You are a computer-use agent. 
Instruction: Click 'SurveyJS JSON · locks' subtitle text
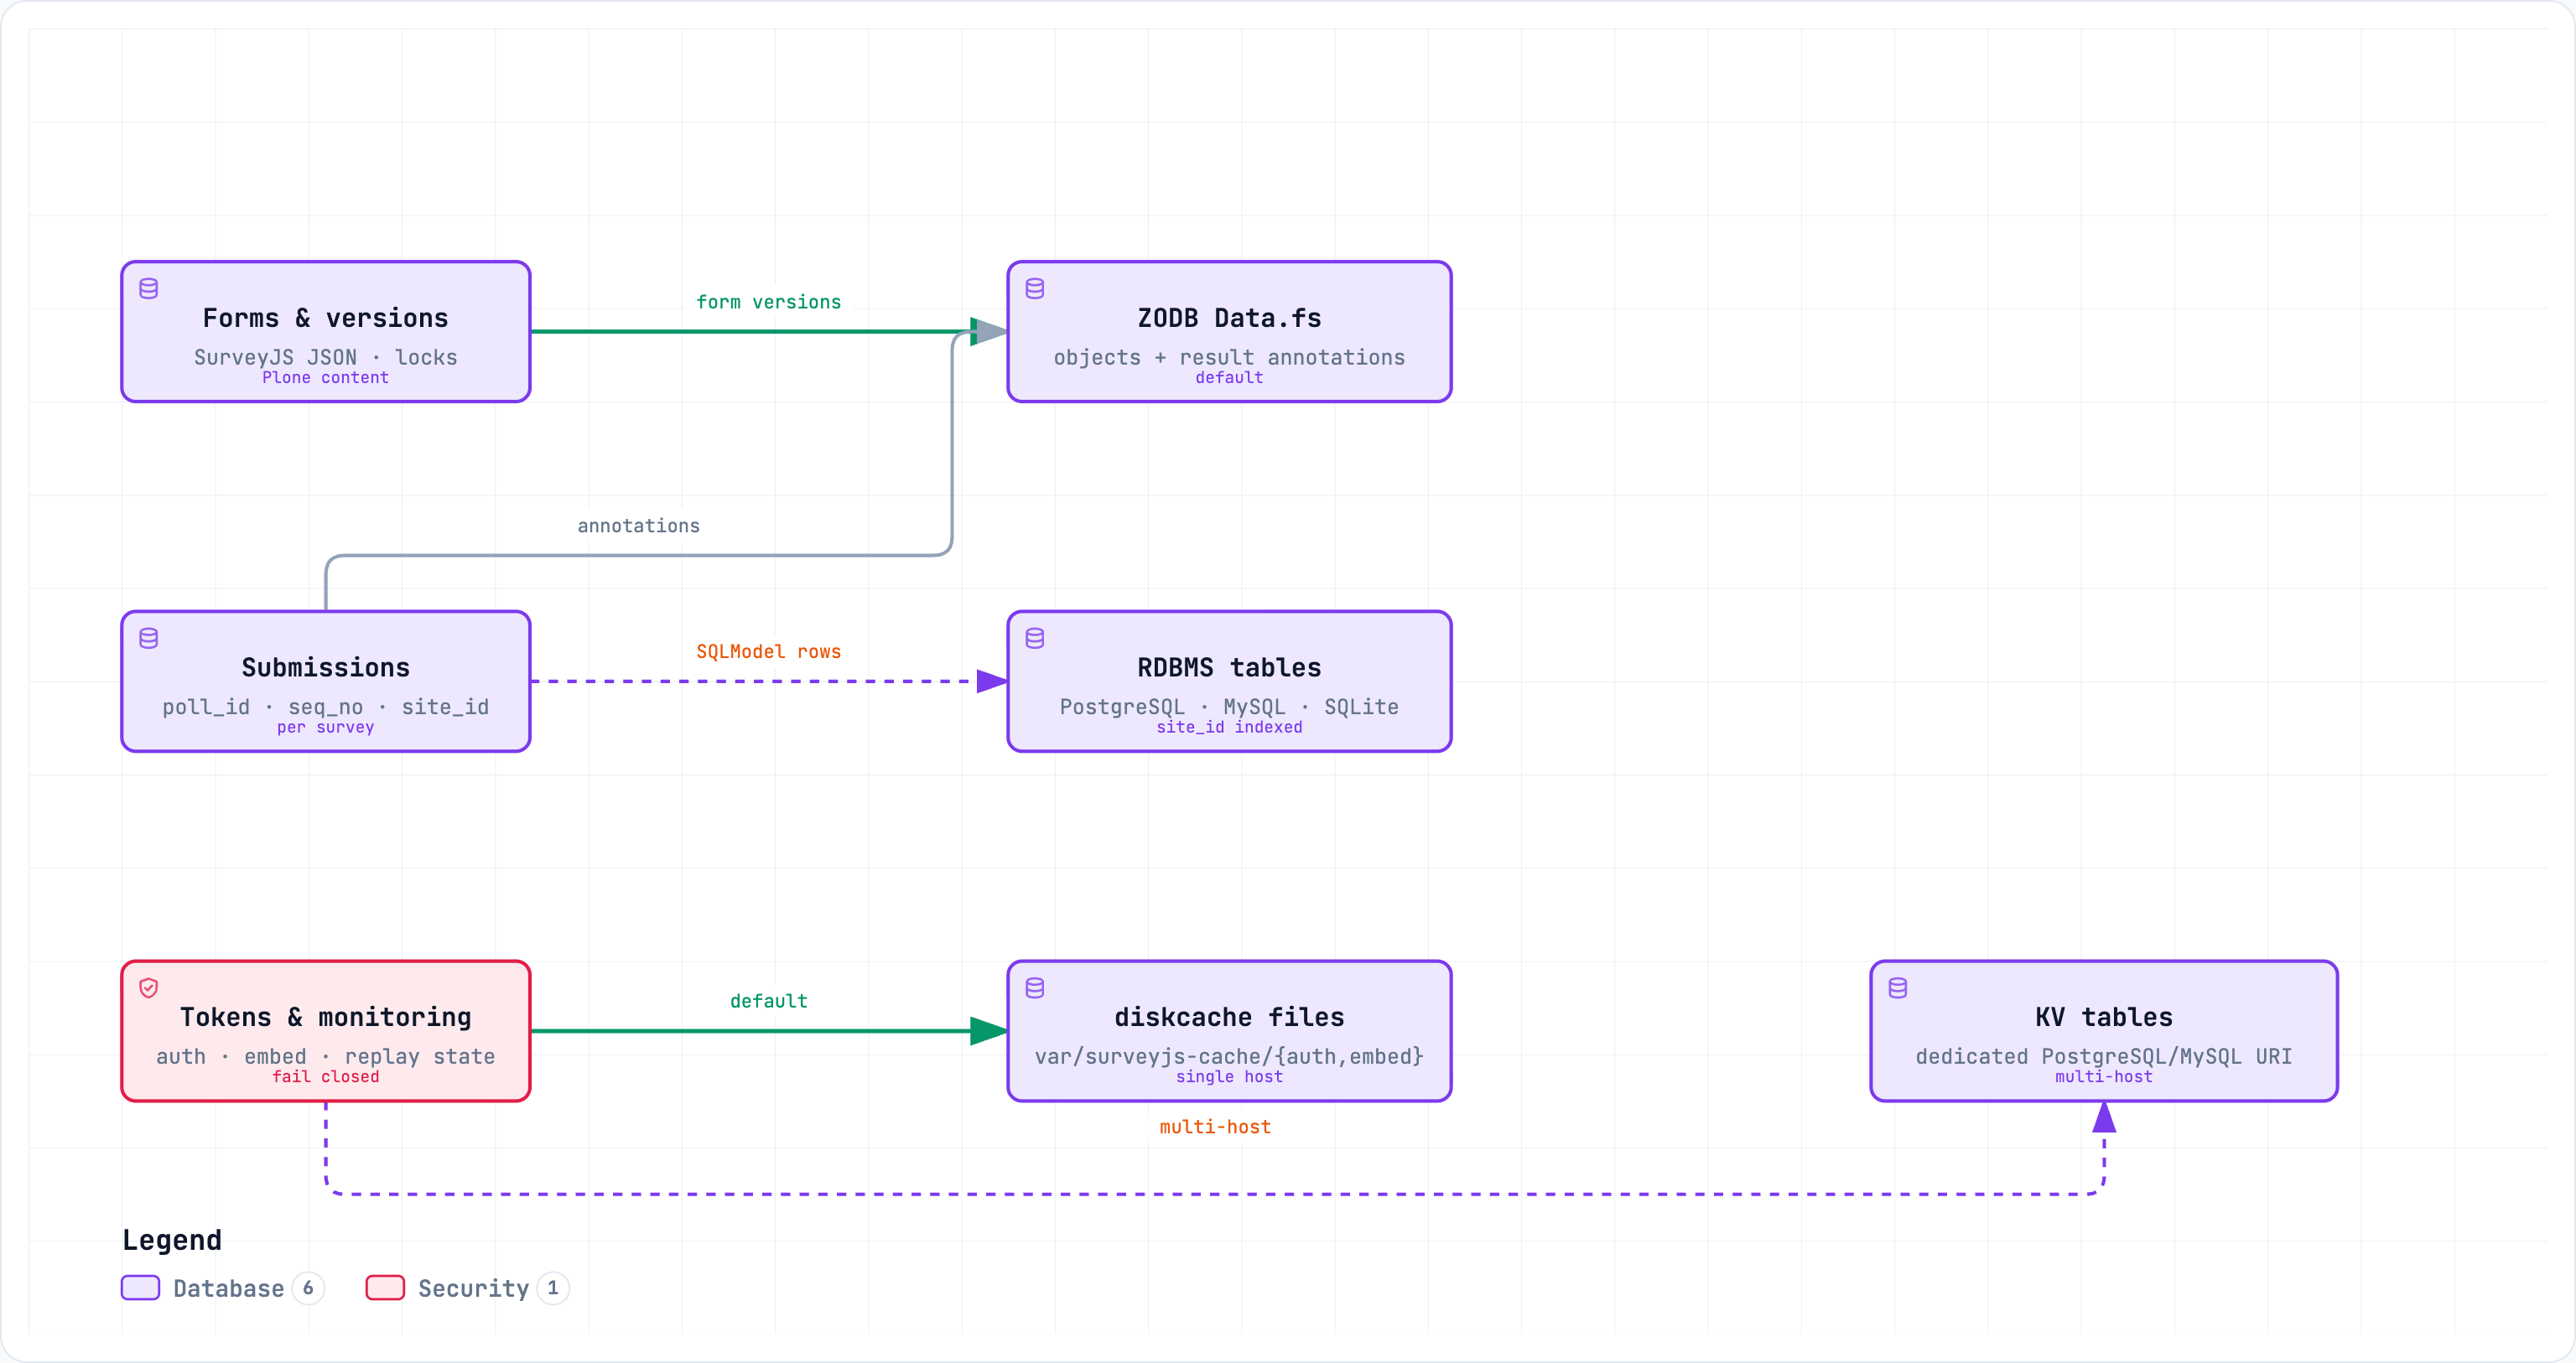[x=326, y=357]
